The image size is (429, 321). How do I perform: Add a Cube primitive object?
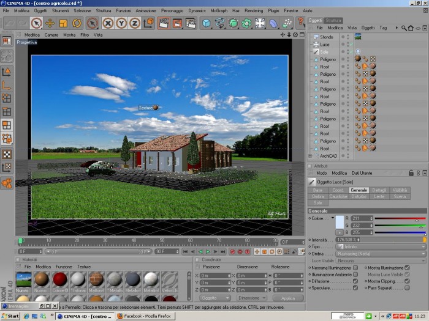click(x=207, y=23)
